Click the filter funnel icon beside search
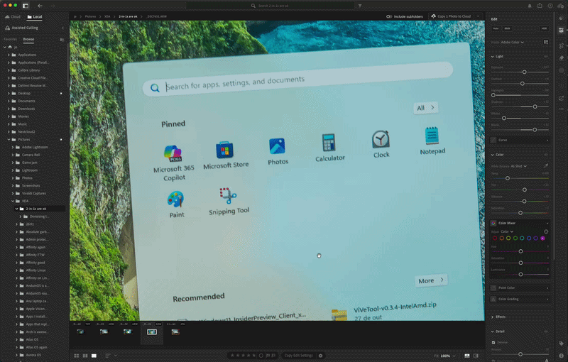The width and height of the screenshot is (568, 362). [x=360, y=6]
